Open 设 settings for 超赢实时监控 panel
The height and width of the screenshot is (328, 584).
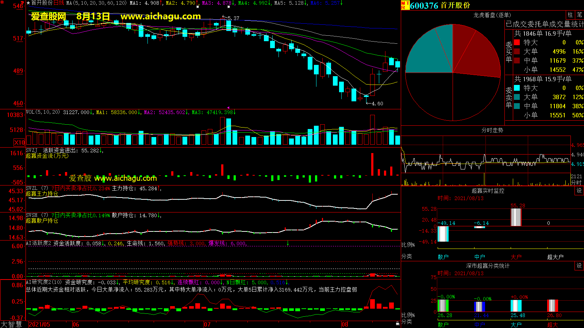579,191
